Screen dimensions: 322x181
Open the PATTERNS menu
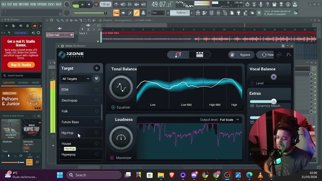(24, 4)
